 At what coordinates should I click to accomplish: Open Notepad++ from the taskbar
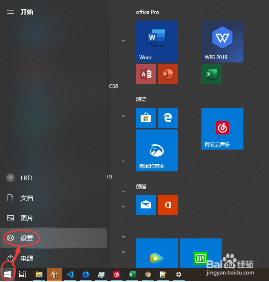163,274
